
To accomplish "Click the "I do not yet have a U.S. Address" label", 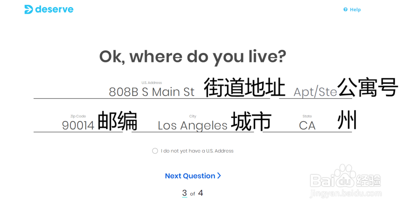I will (197, 151).
